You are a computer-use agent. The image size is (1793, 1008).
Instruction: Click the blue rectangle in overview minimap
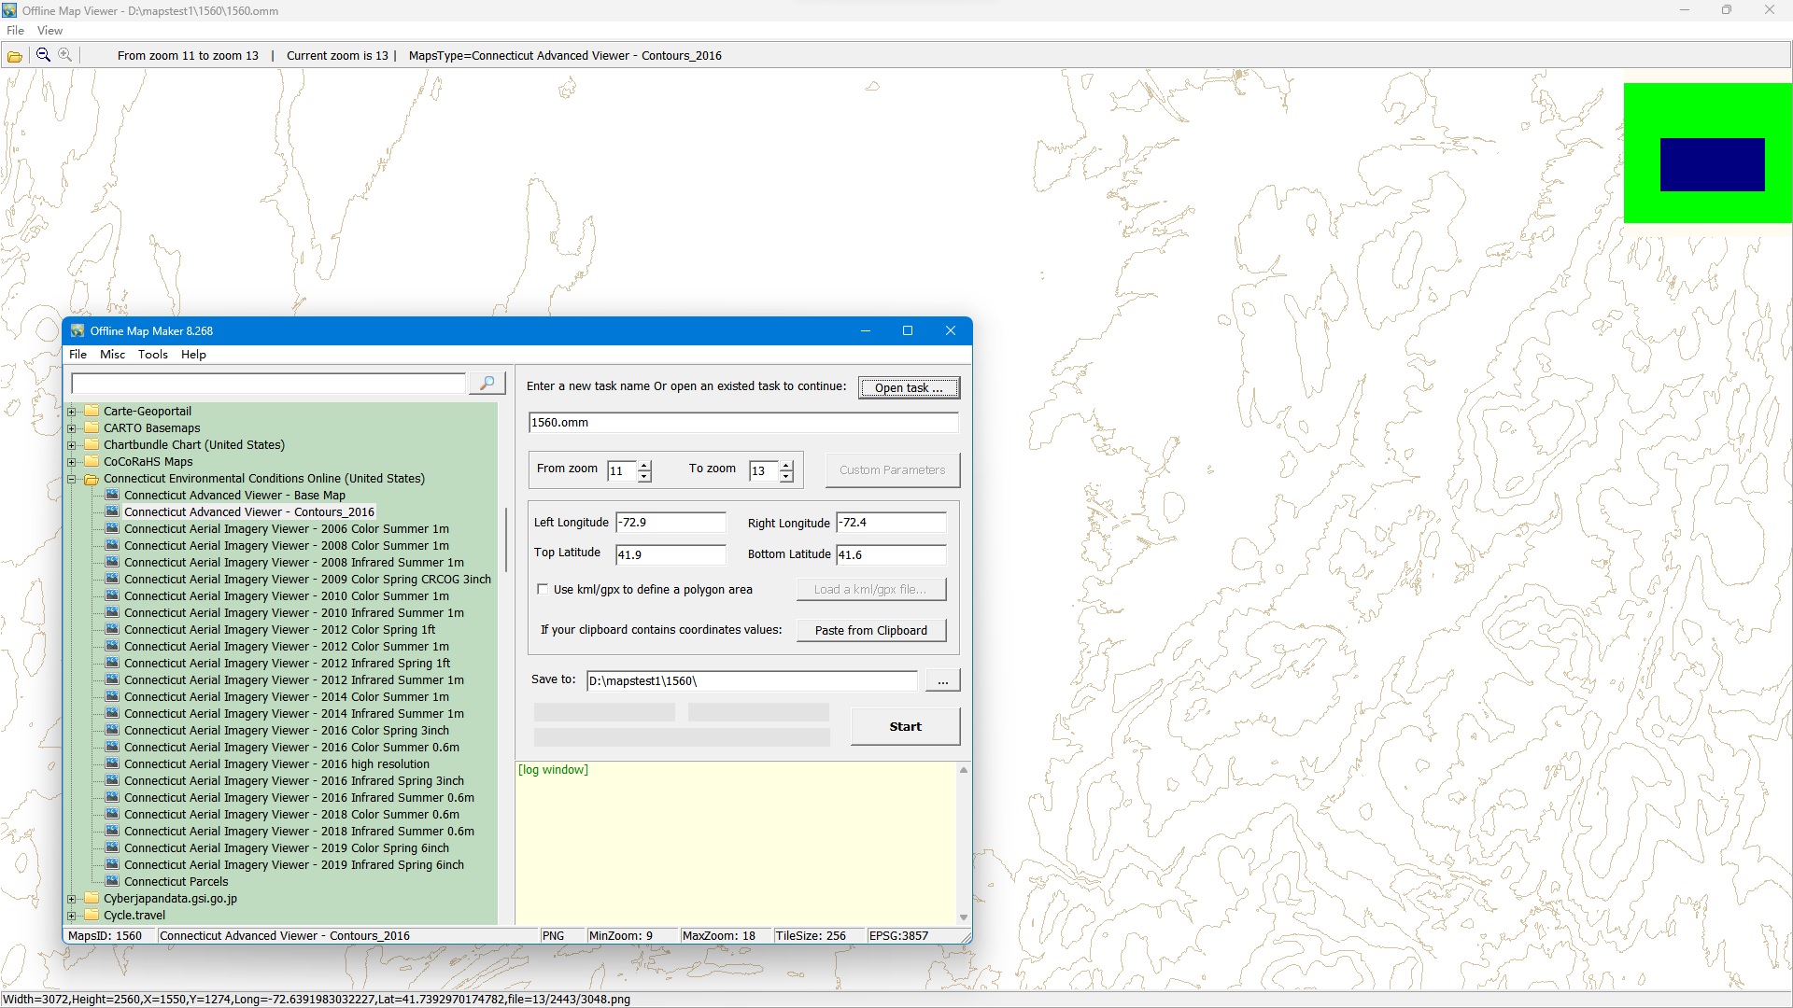point(1712,164)
